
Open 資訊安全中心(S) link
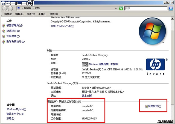coord(15,114)
